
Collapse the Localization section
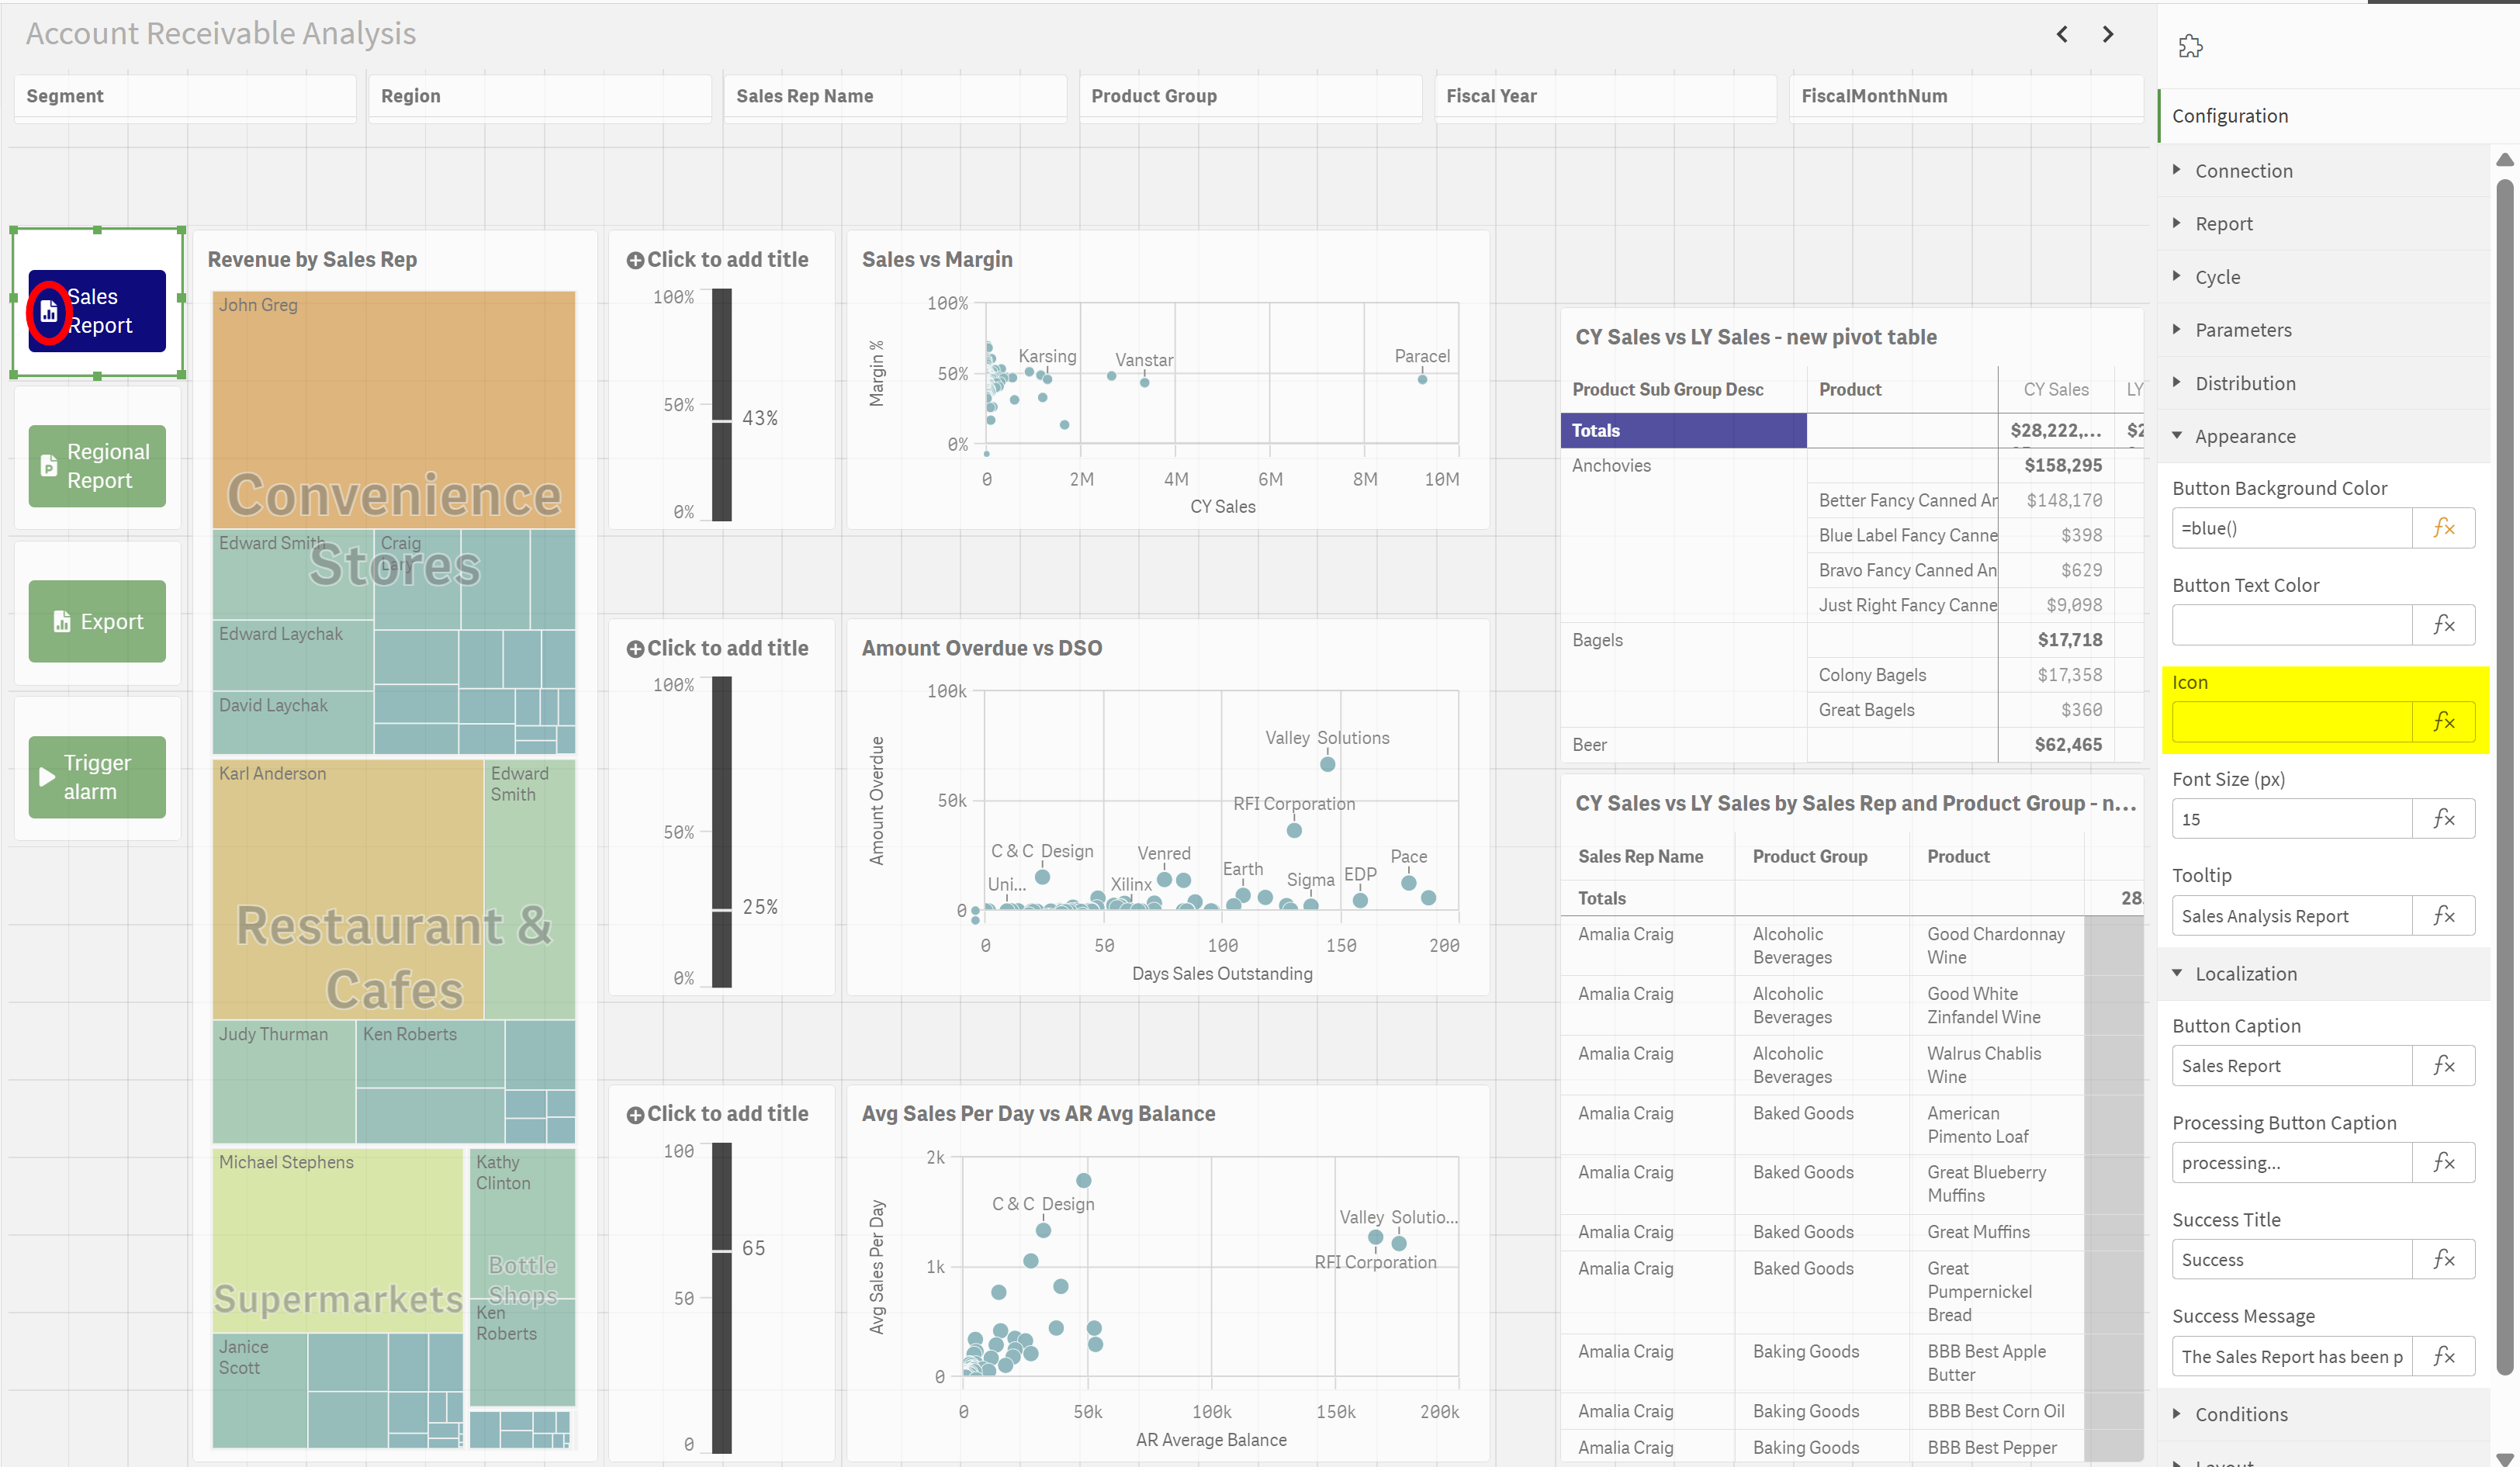2323,974
